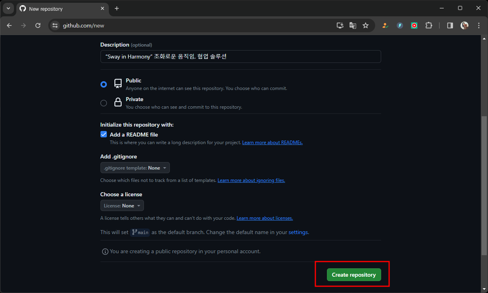Bookmark this page with star icon
Image resolution: width=488 pixels, height=293 pixels.
366,25
